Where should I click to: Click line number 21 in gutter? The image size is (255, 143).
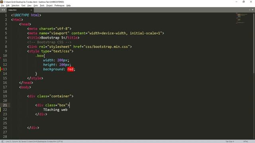coord(5,105)
